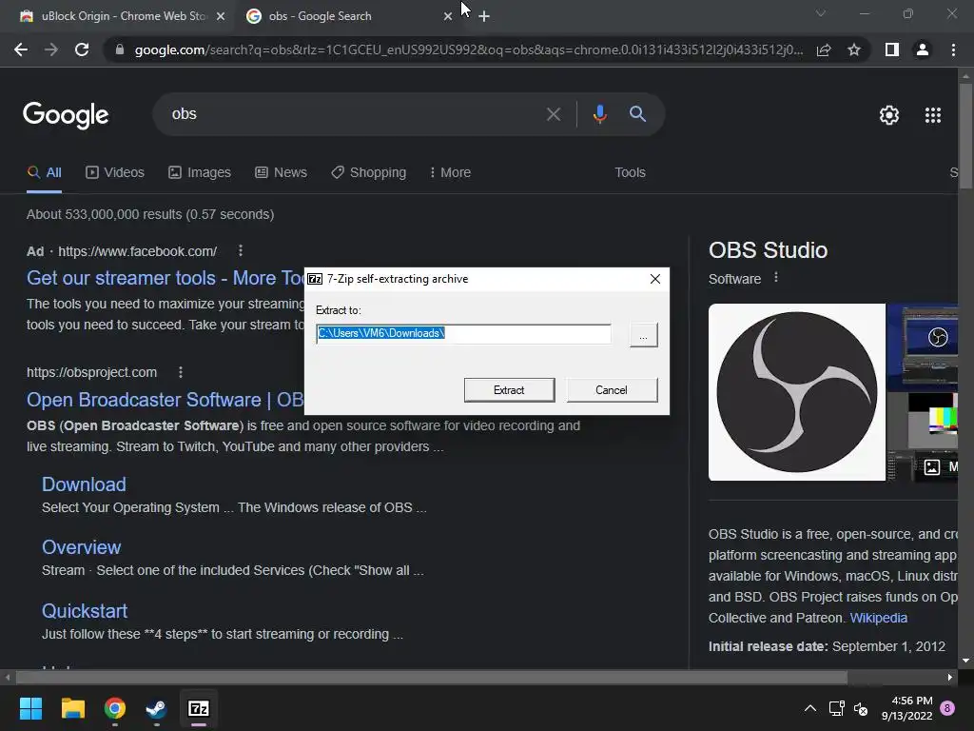Switch to Shopping results
974x731 pixels.
[368, 172]
